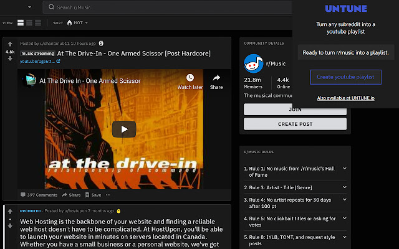Click the YouTube channel avatar in the video
Viewport: 399px width, 249px height.
30,80
